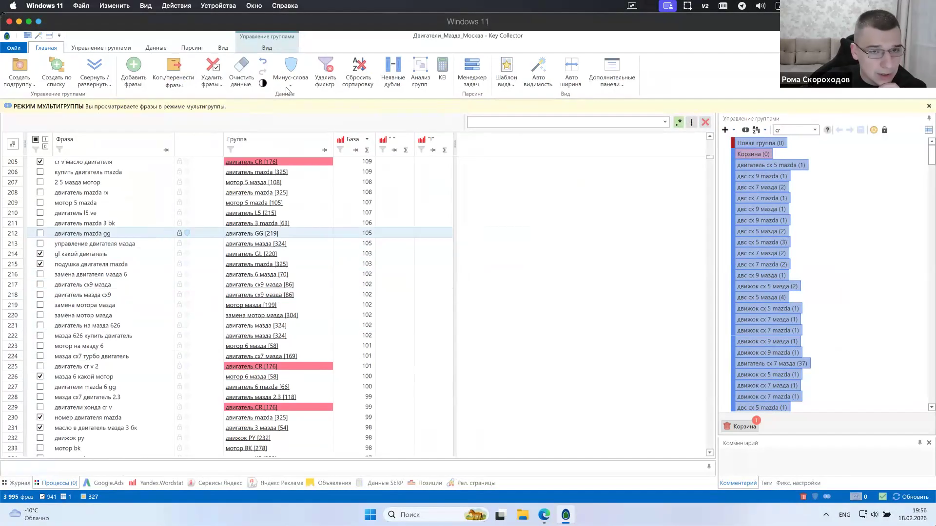
Task: Open the 'cr' group search dropdown
Action: pos(815,130)
